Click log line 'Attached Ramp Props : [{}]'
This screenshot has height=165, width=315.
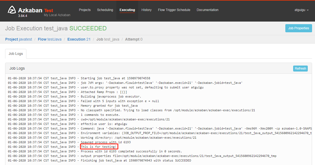point(67,92)
